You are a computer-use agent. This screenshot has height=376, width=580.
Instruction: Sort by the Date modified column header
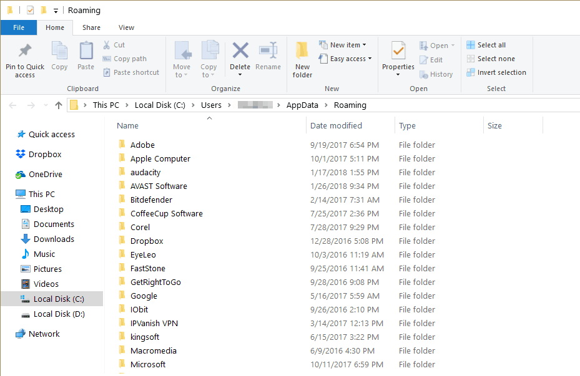click(336, 125)
